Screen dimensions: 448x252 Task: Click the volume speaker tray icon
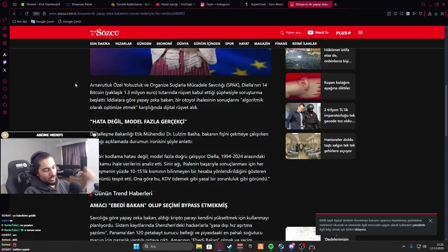point(424,246)
